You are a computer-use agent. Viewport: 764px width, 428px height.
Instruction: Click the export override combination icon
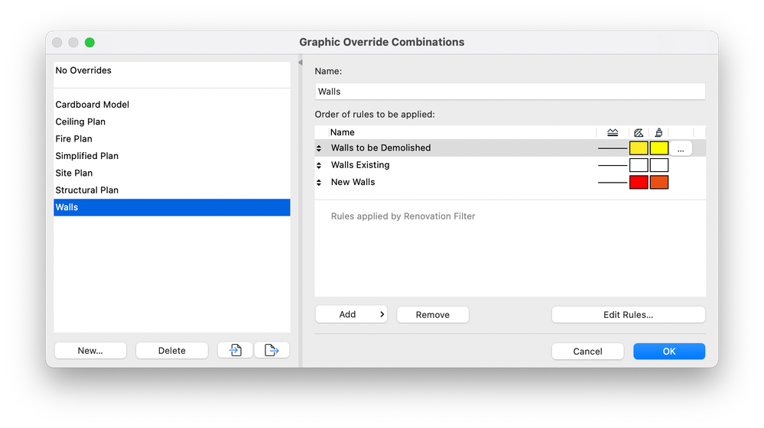[272, 350]
